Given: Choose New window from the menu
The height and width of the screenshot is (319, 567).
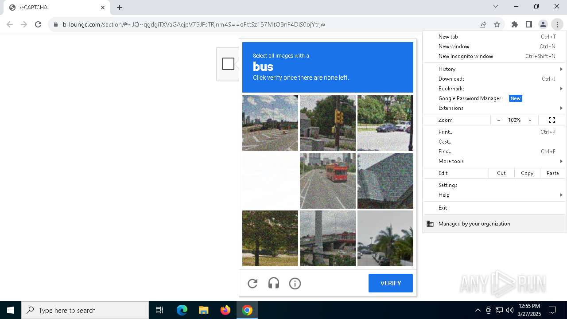Looking at the screenshot, I should (x=494, y=47).
